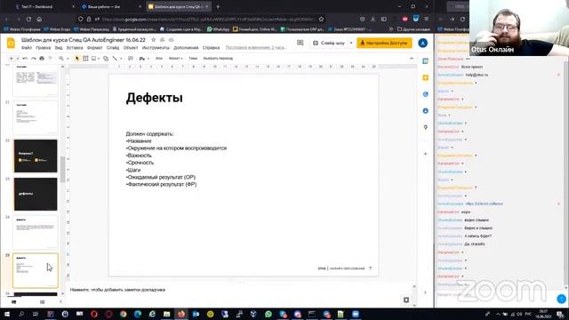
Task: Open the Вставка menu
Action: pyautogui.click(x=75, y=48)
